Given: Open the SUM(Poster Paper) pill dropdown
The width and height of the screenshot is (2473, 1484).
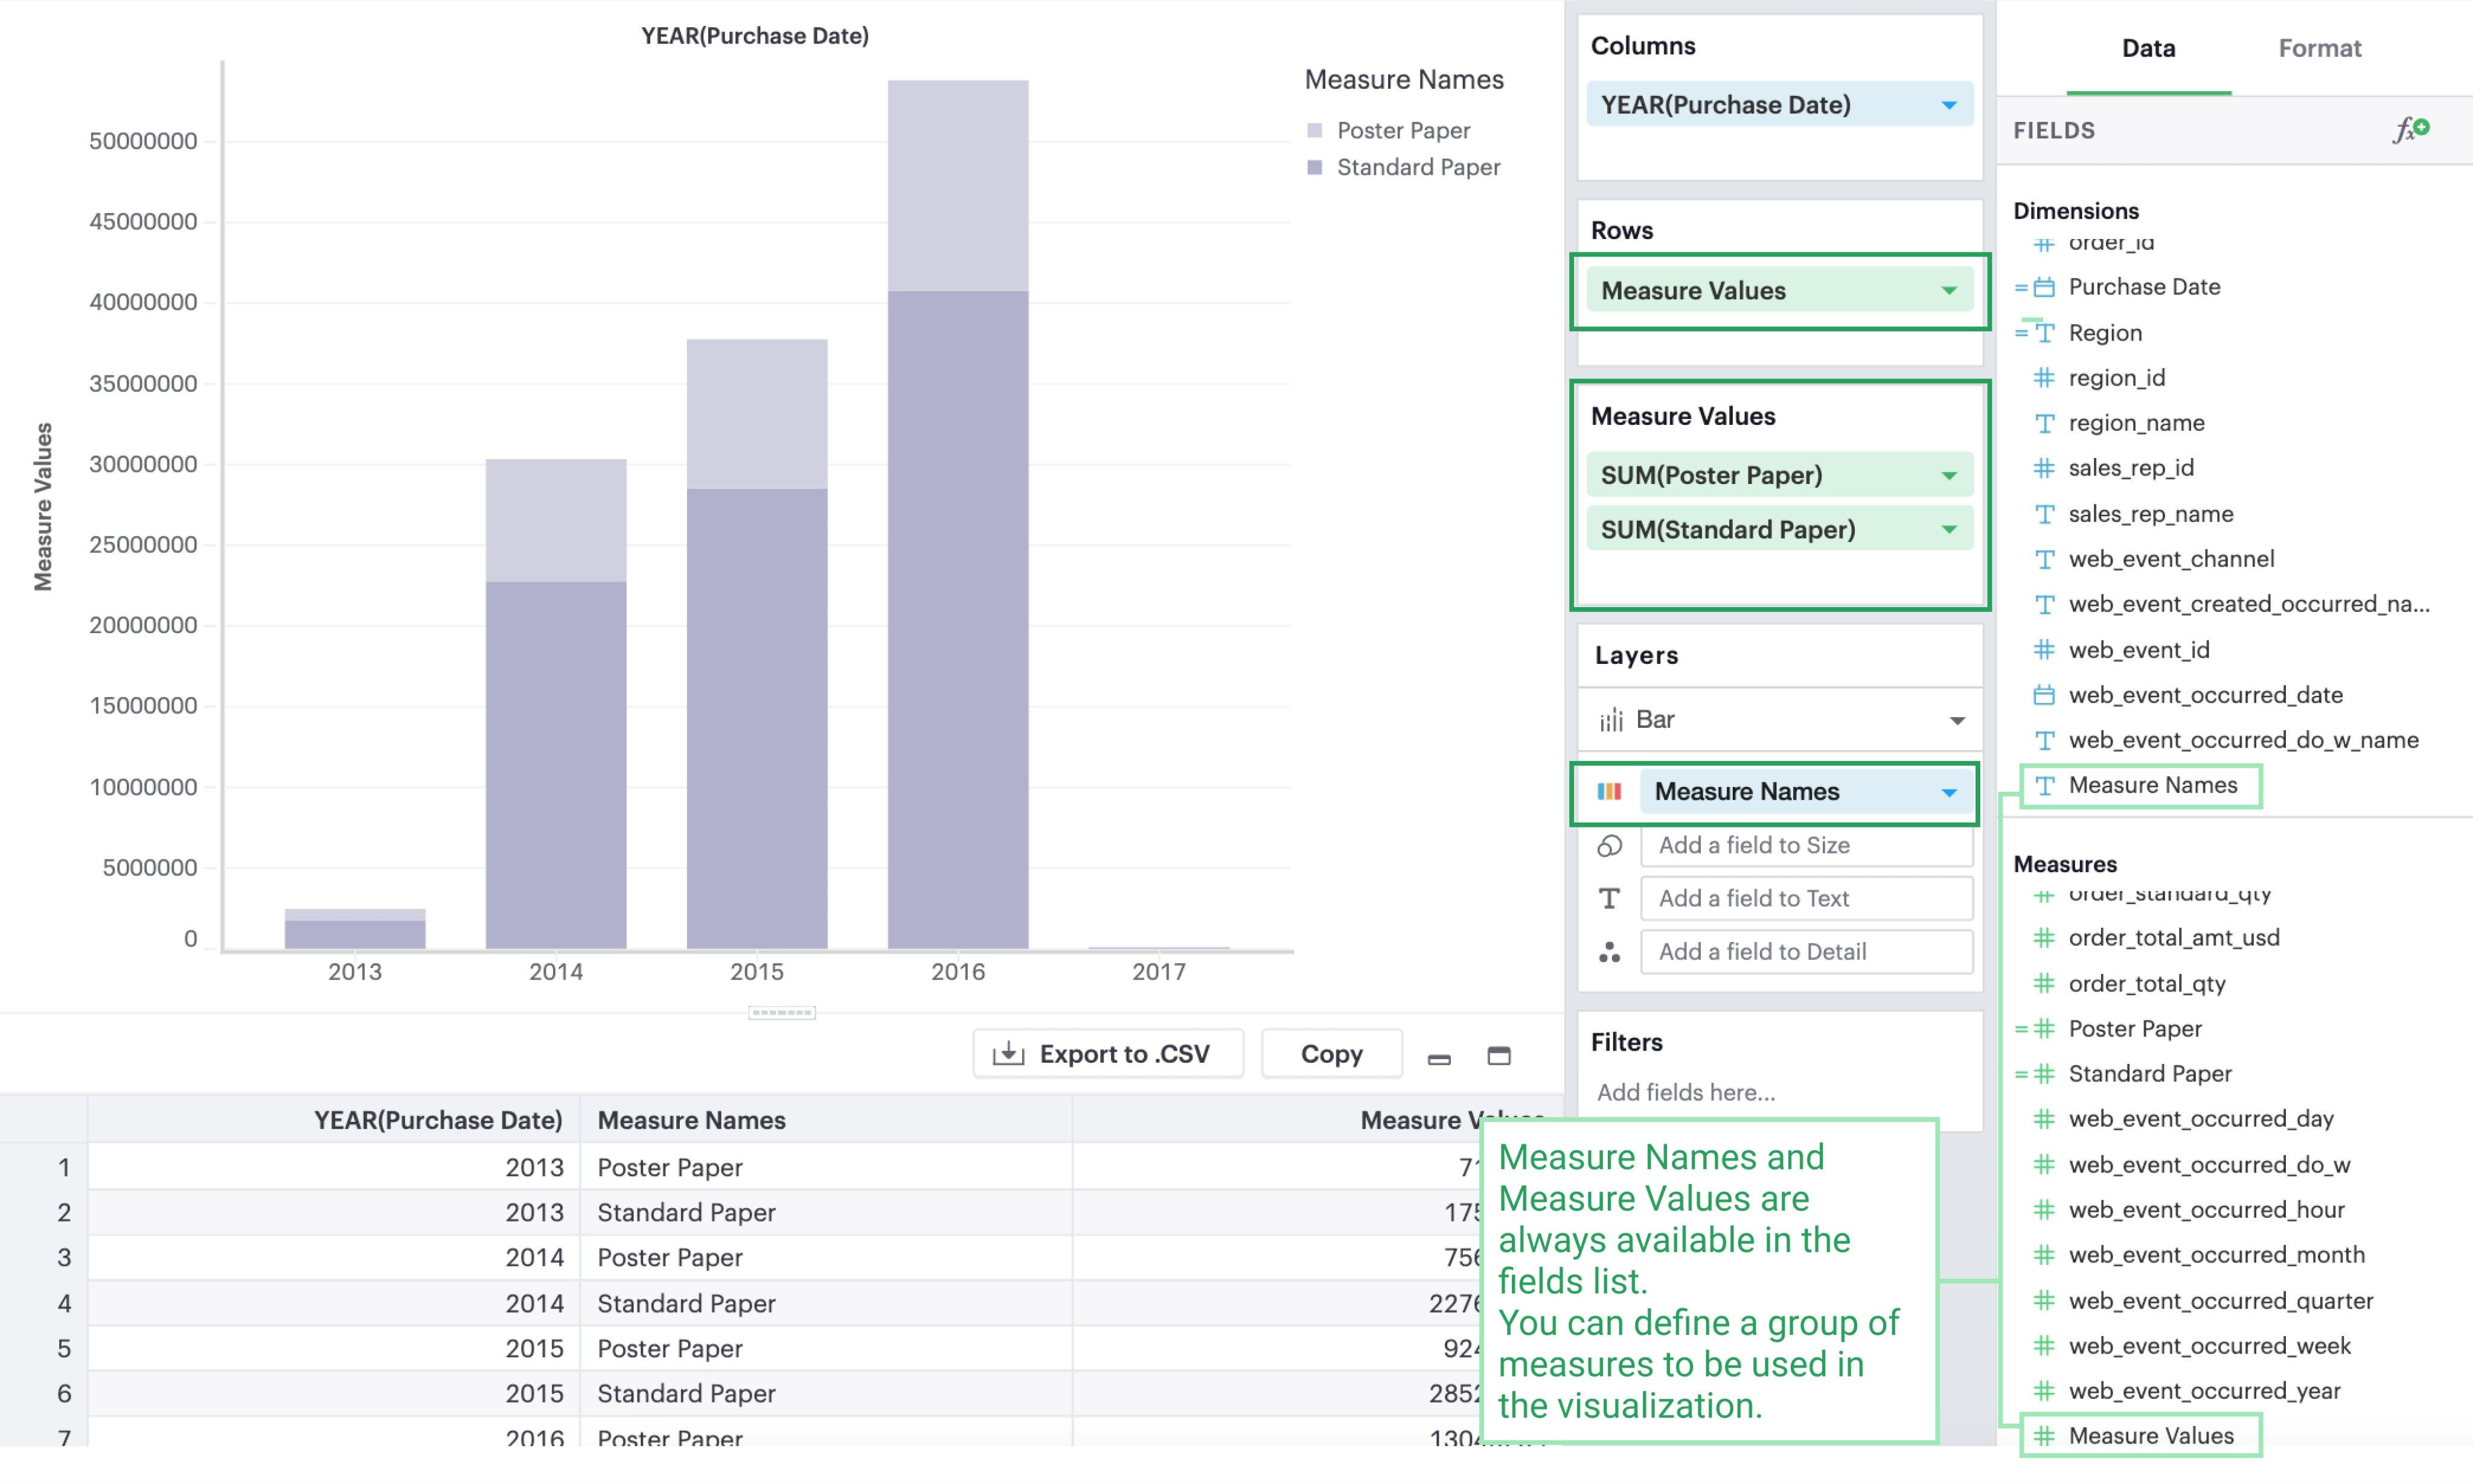Looking at the screenshot, I should point(1949,476).
